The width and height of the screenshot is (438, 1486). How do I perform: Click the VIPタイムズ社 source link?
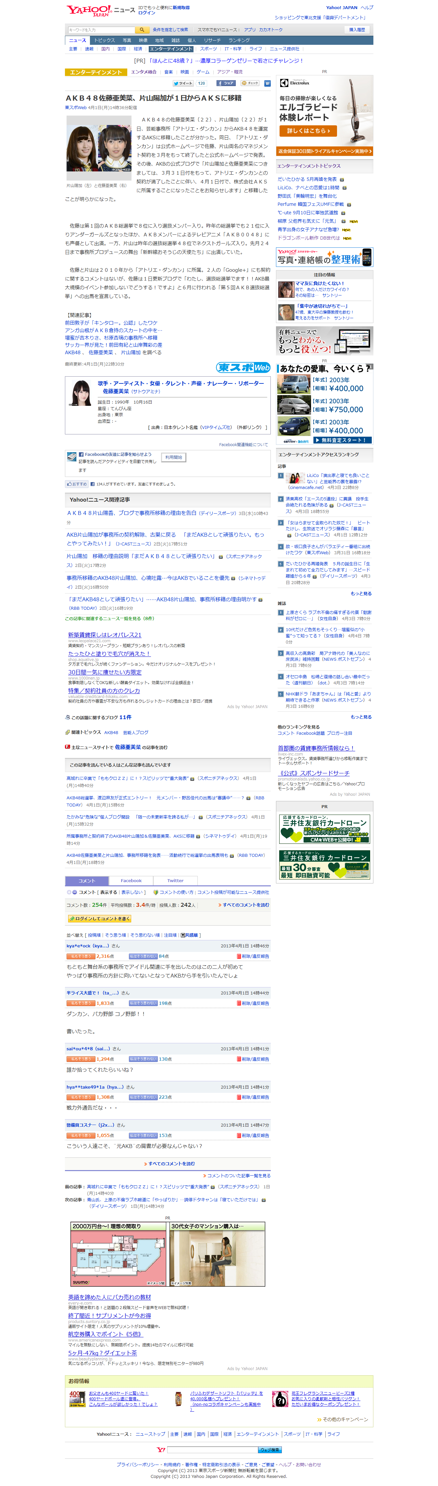pyautogui.click(x=216, y=428)
